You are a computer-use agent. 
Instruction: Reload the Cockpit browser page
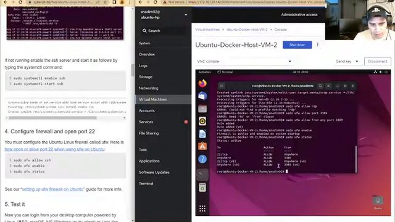pos(156,2)
